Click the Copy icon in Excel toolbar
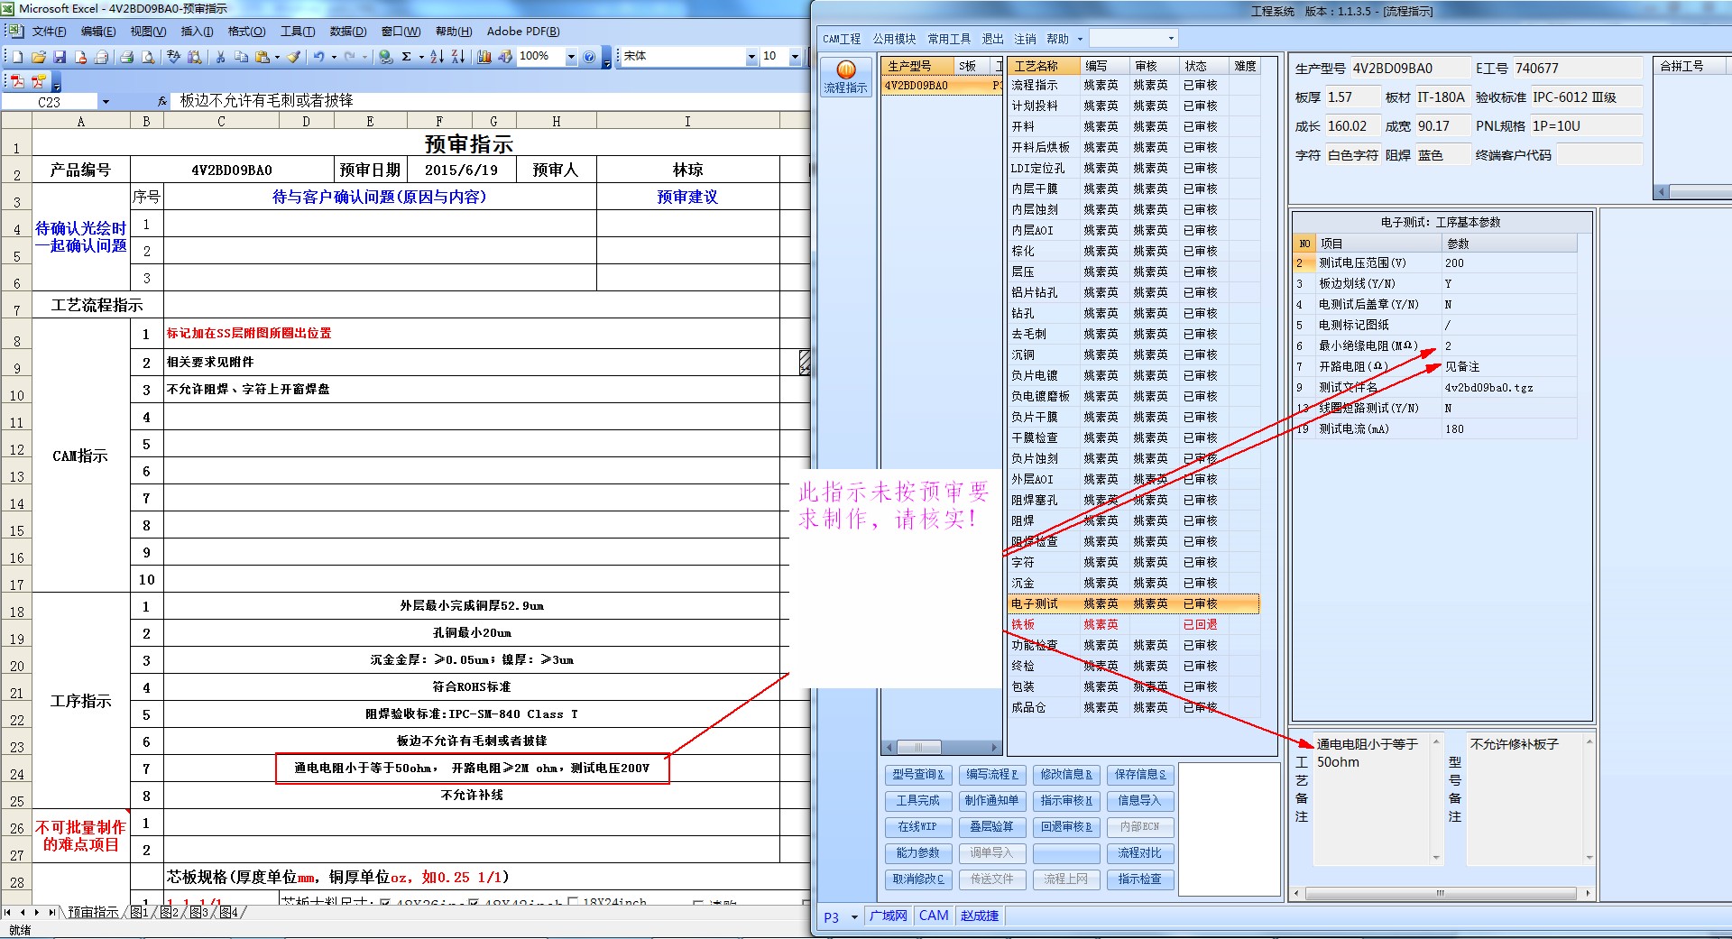 click(241, 57)
